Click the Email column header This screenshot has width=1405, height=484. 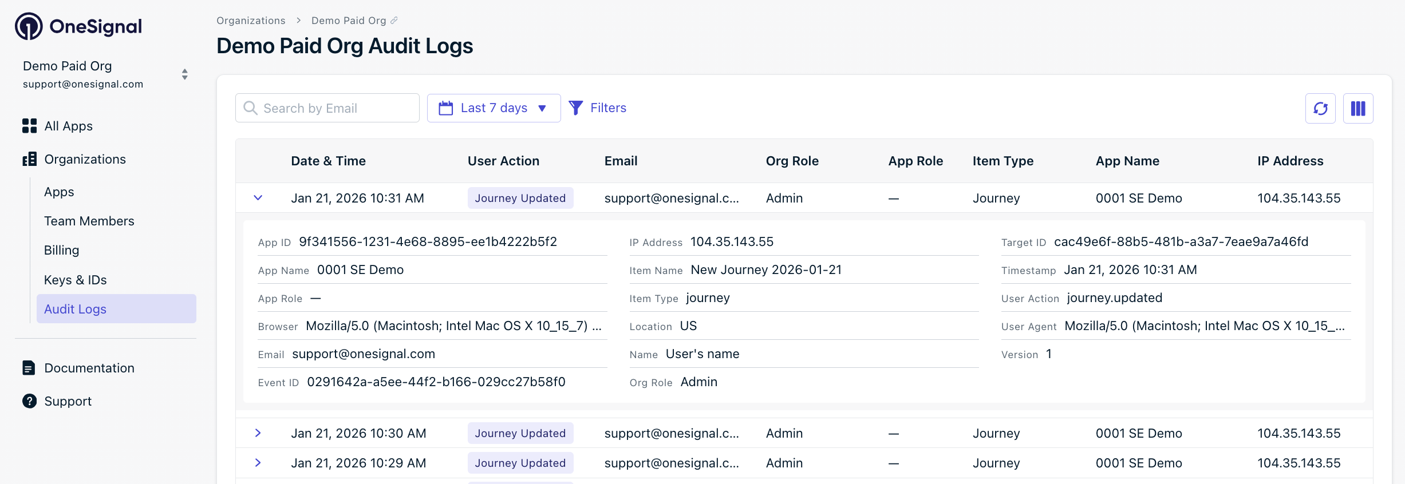coord(621,161)
